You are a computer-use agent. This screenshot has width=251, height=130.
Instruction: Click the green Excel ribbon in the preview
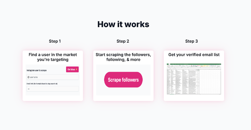point(194,64)
